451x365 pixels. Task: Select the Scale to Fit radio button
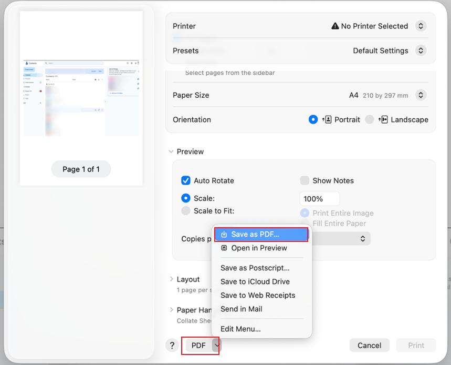pyautogui.click(x=186, y=210)
